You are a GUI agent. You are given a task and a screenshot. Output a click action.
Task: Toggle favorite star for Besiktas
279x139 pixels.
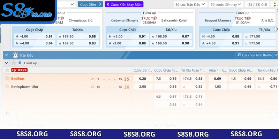[x=7, y=79]
